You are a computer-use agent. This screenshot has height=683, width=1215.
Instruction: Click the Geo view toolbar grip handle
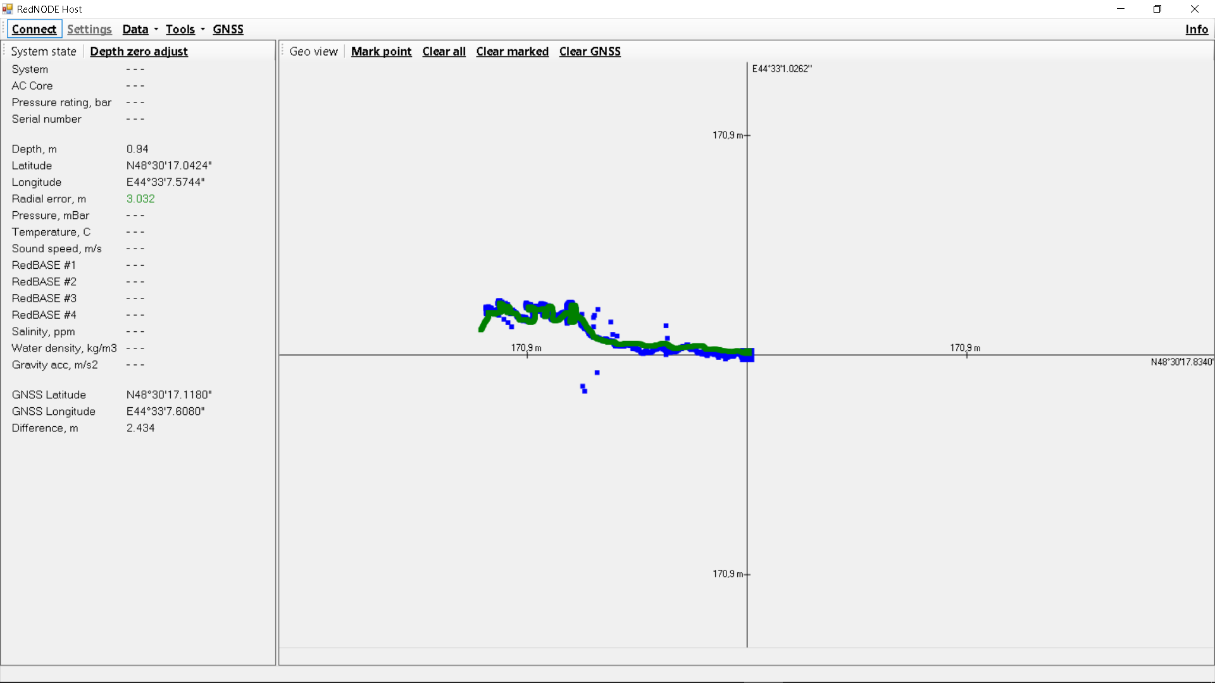click(x=283, y=51)
